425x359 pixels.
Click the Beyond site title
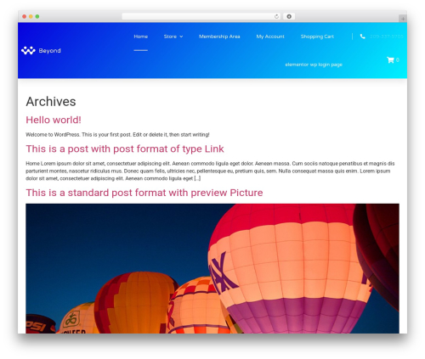[49, 51]
